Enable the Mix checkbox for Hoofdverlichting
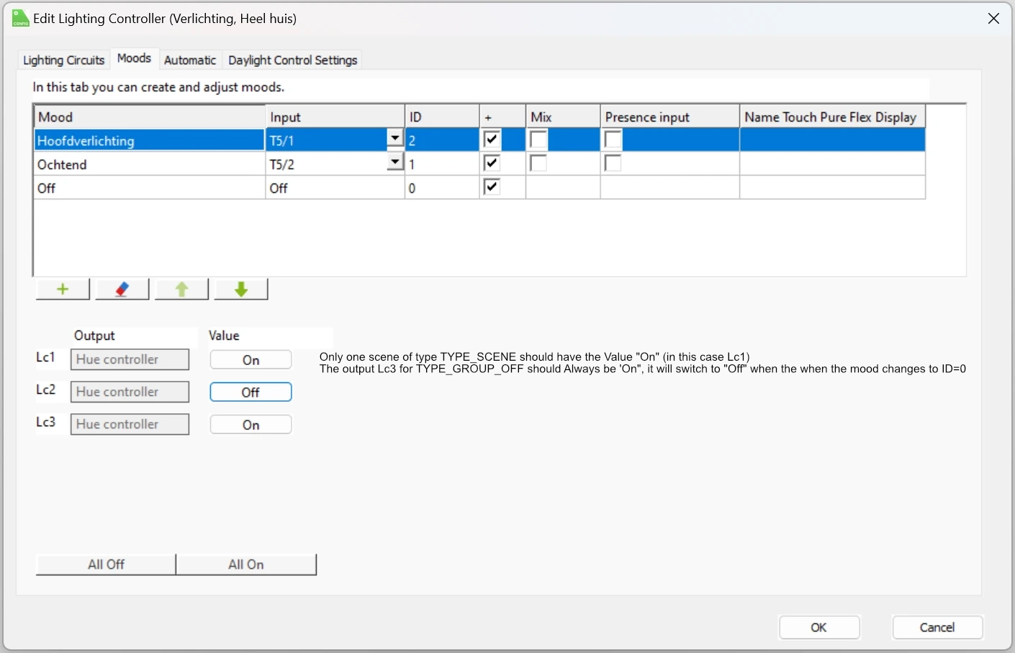The height and width of the screenshot is (653, 1015). [538, 139]
